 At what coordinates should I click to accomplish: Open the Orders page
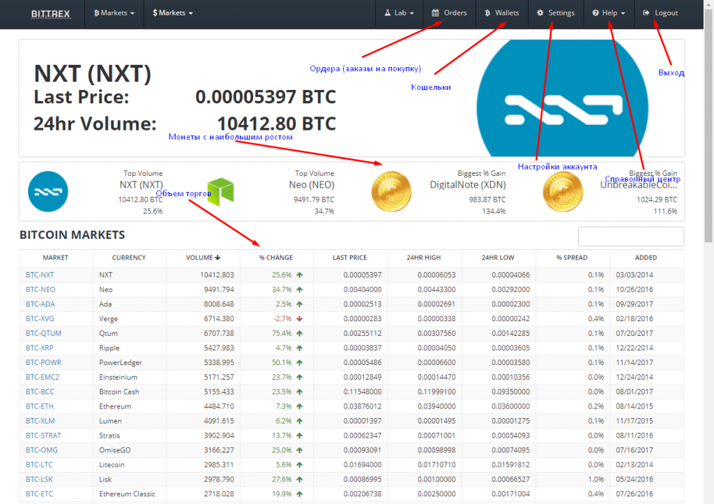click(449, 13)
